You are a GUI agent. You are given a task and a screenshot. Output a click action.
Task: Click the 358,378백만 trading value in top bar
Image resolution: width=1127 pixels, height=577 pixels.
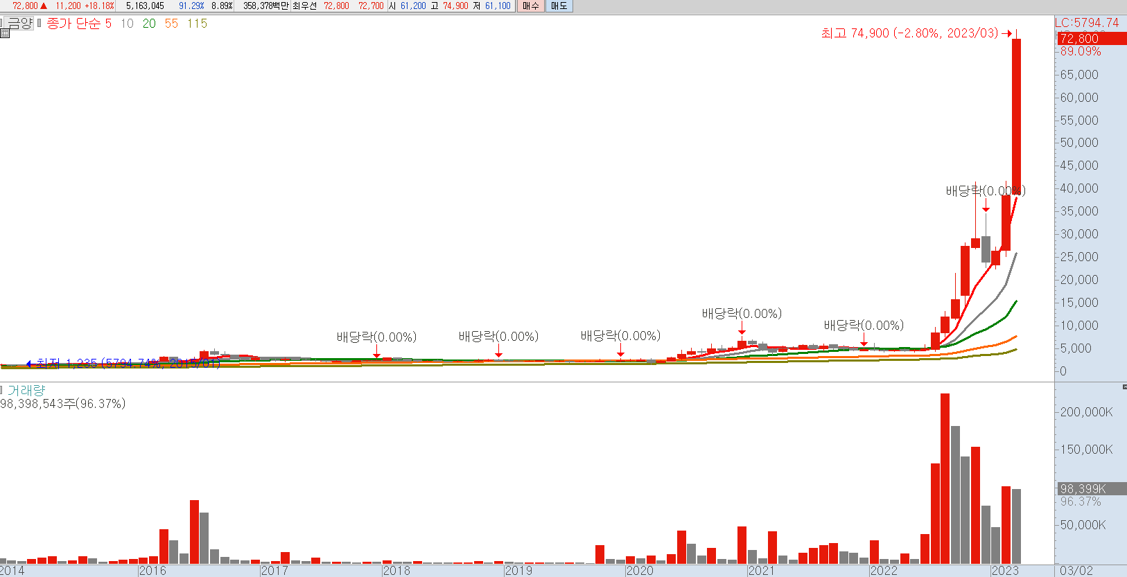click(x=265, y=6)
